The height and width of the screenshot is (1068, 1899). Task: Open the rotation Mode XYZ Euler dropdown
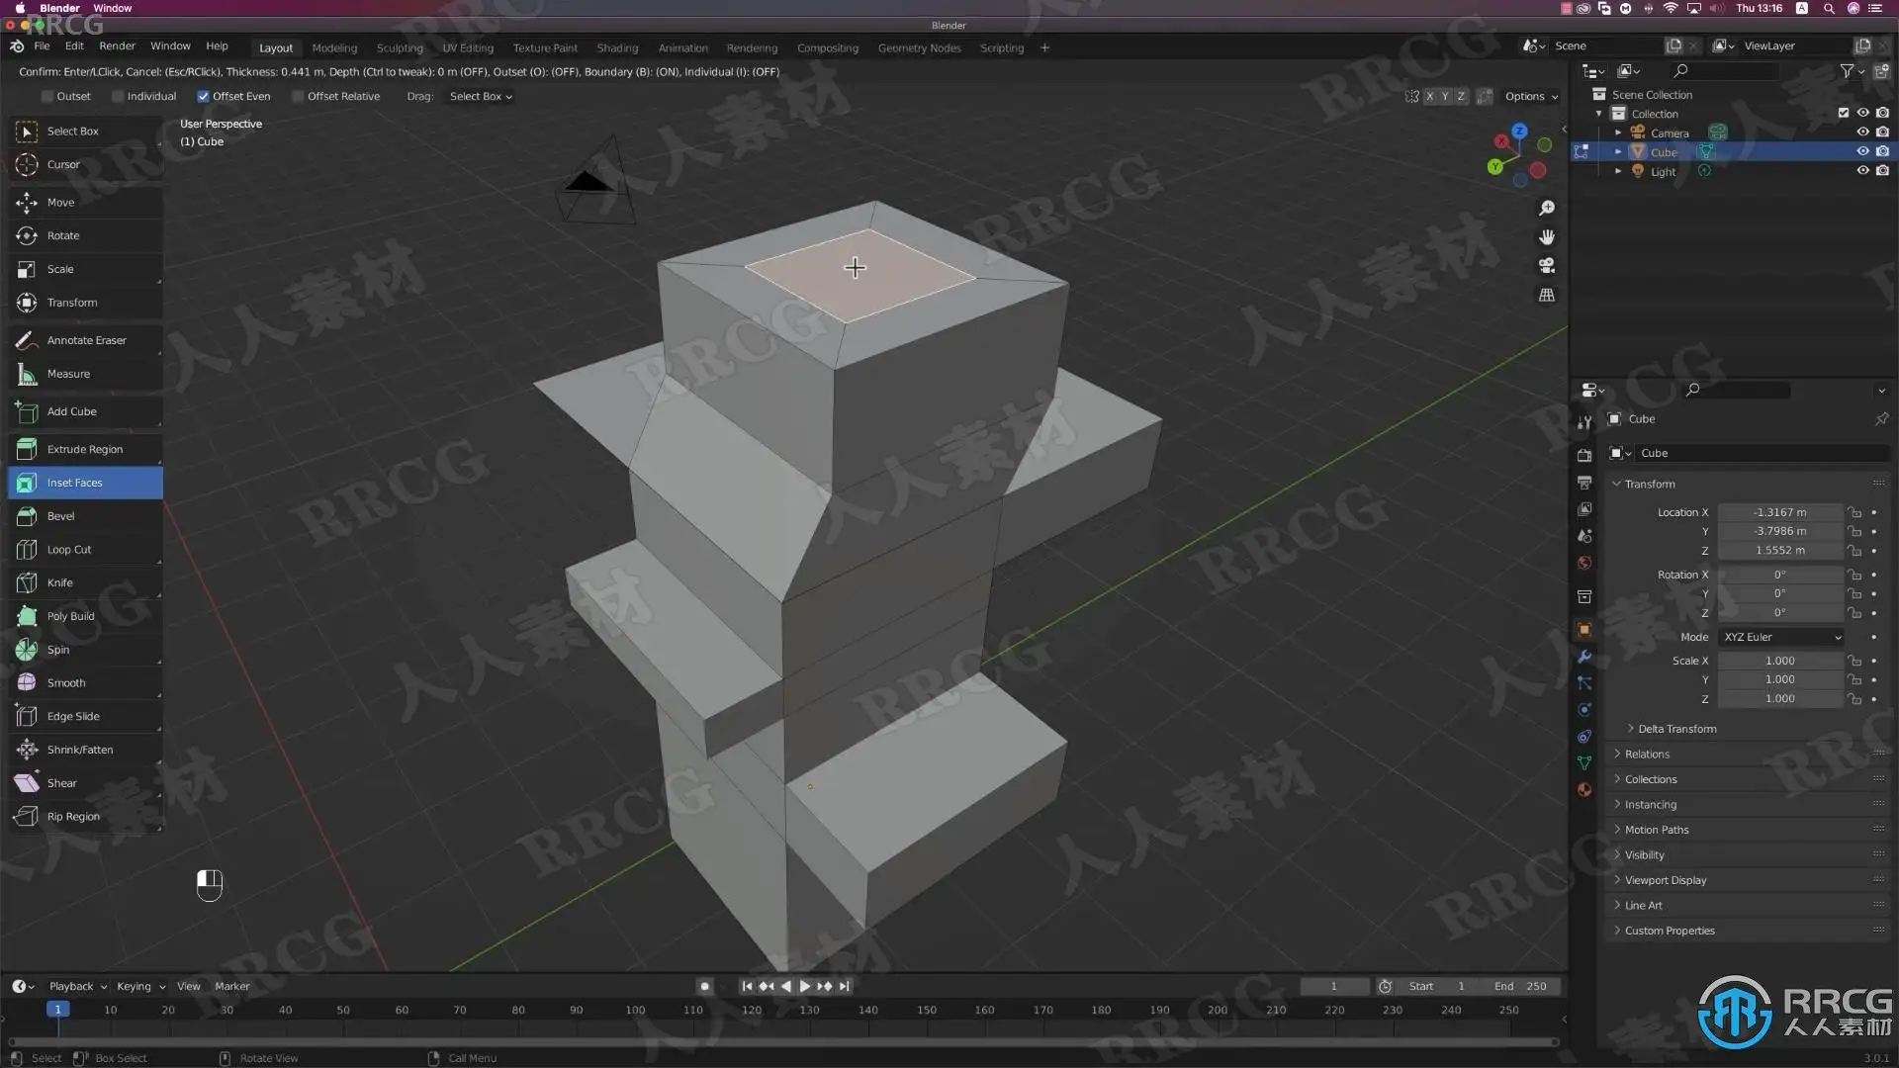[1781, 638]
